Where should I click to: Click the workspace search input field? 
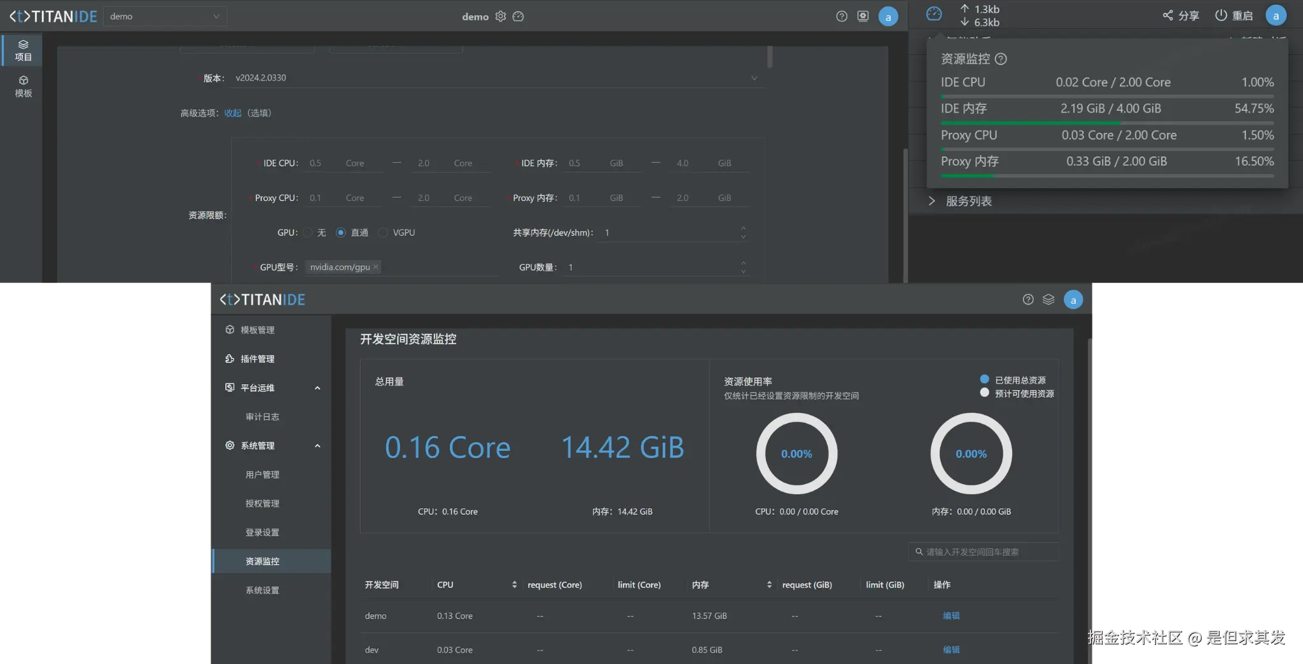click(984, 552)
